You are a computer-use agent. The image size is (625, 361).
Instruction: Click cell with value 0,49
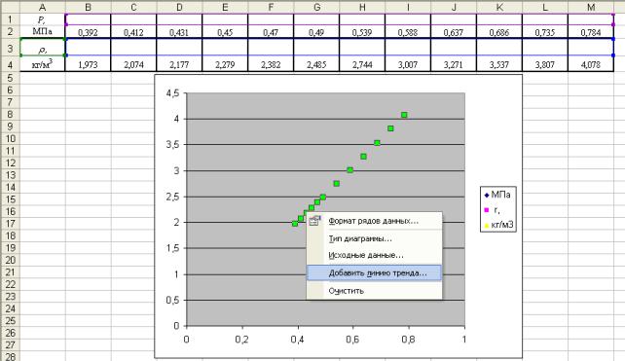316,32
